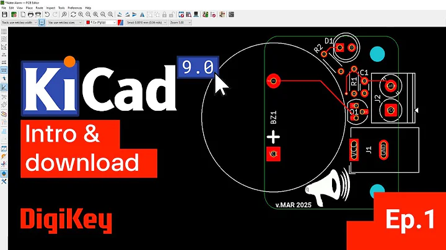The width and height of the screenshot is (446, 250).
Task: Mirror selection with the blue sideways-triangle icon
Action: 134,14
